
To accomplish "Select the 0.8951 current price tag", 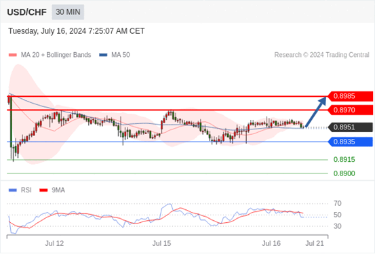I will 350,127.
